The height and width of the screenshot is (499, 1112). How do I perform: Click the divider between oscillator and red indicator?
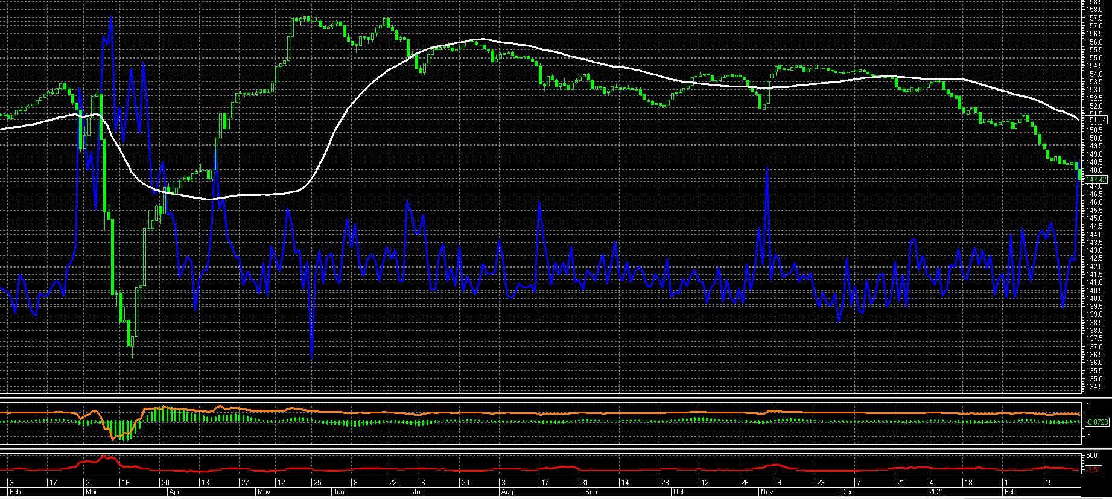543,448
